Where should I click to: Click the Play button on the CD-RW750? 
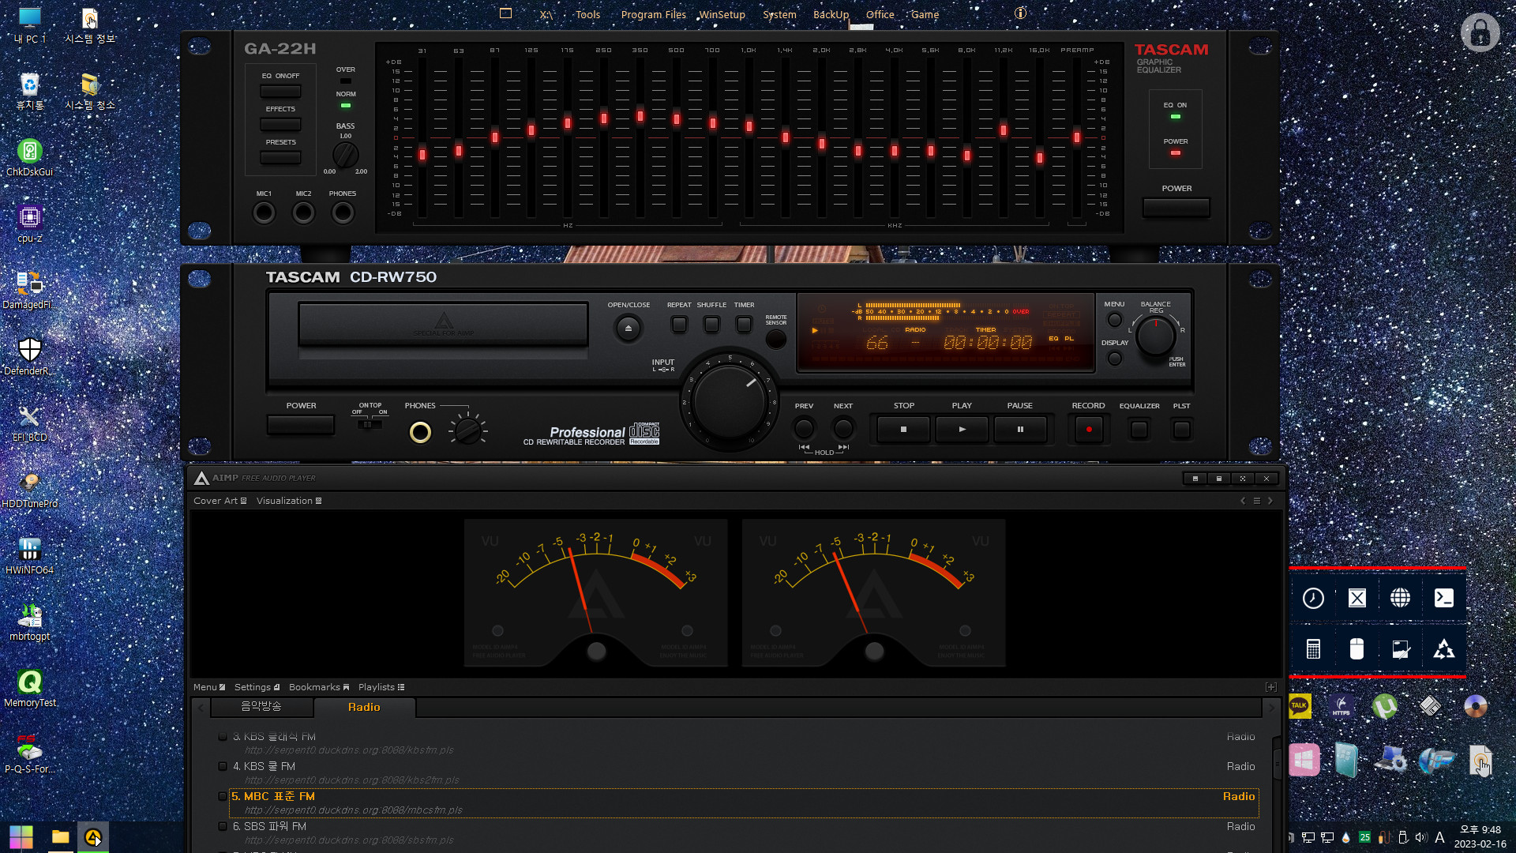click(962, 429)
